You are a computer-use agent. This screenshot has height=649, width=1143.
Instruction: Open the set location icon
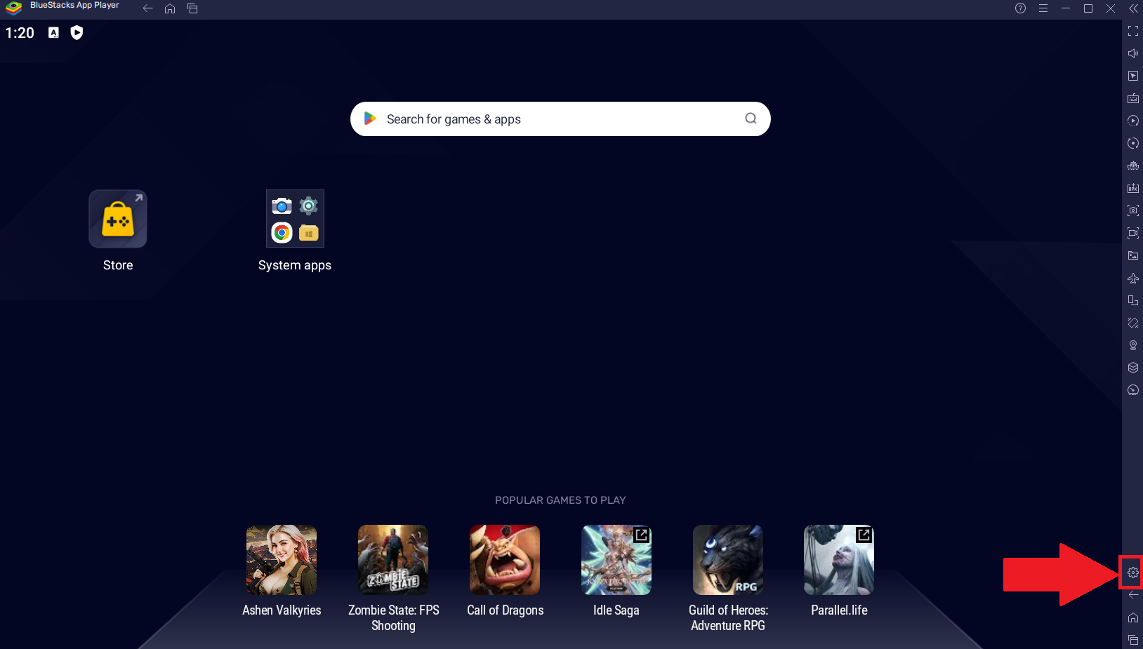coord(1132,345)
